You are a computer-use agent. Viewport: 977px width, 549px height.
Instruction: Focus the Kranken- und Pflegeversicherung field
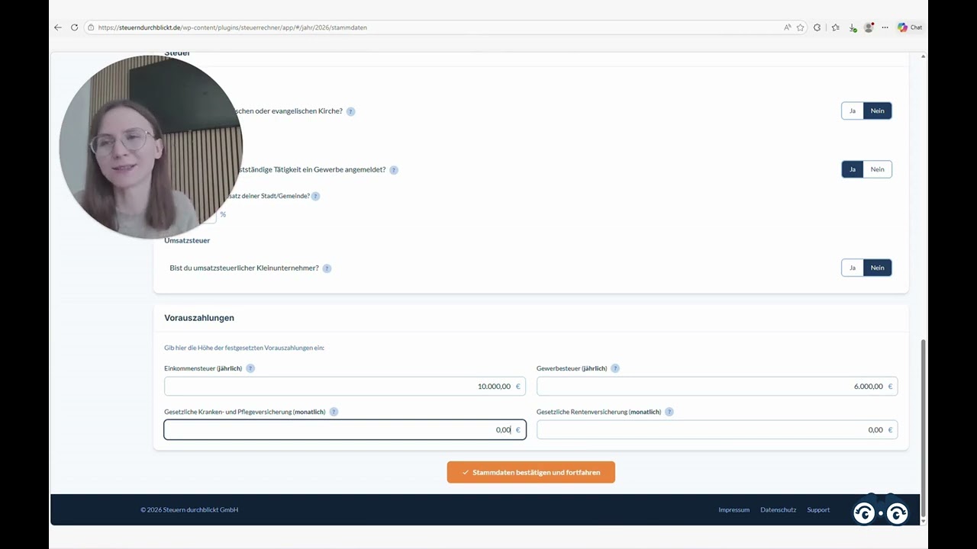[x=345, y=429]
